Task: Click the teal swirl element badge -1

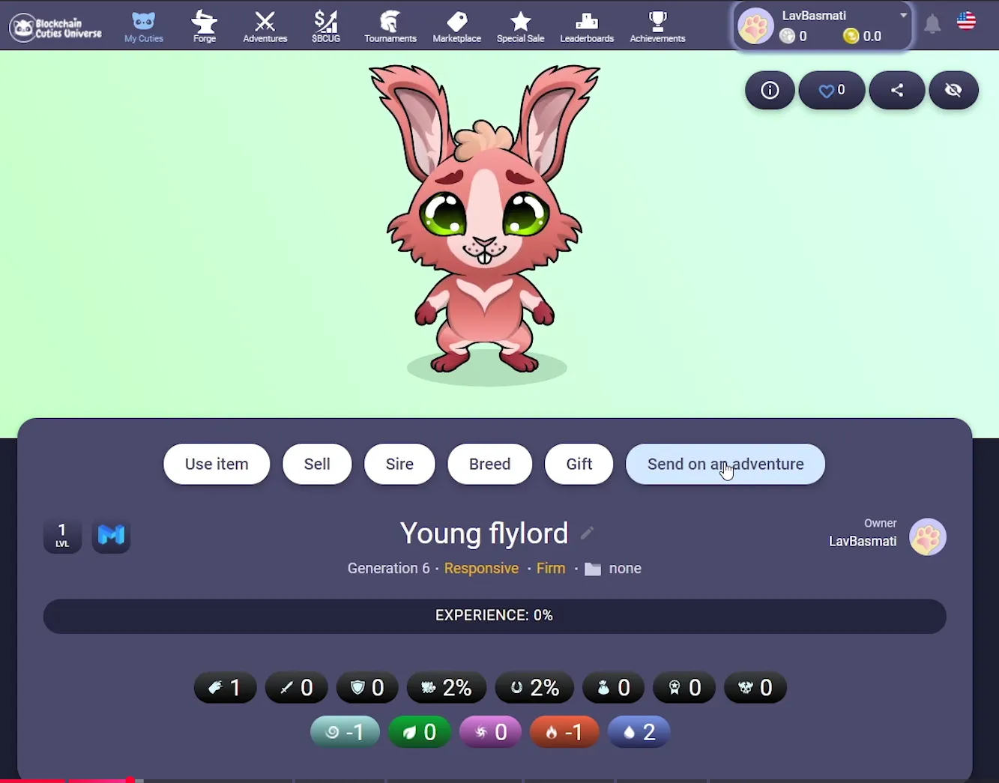Action: tap(345, 732)
